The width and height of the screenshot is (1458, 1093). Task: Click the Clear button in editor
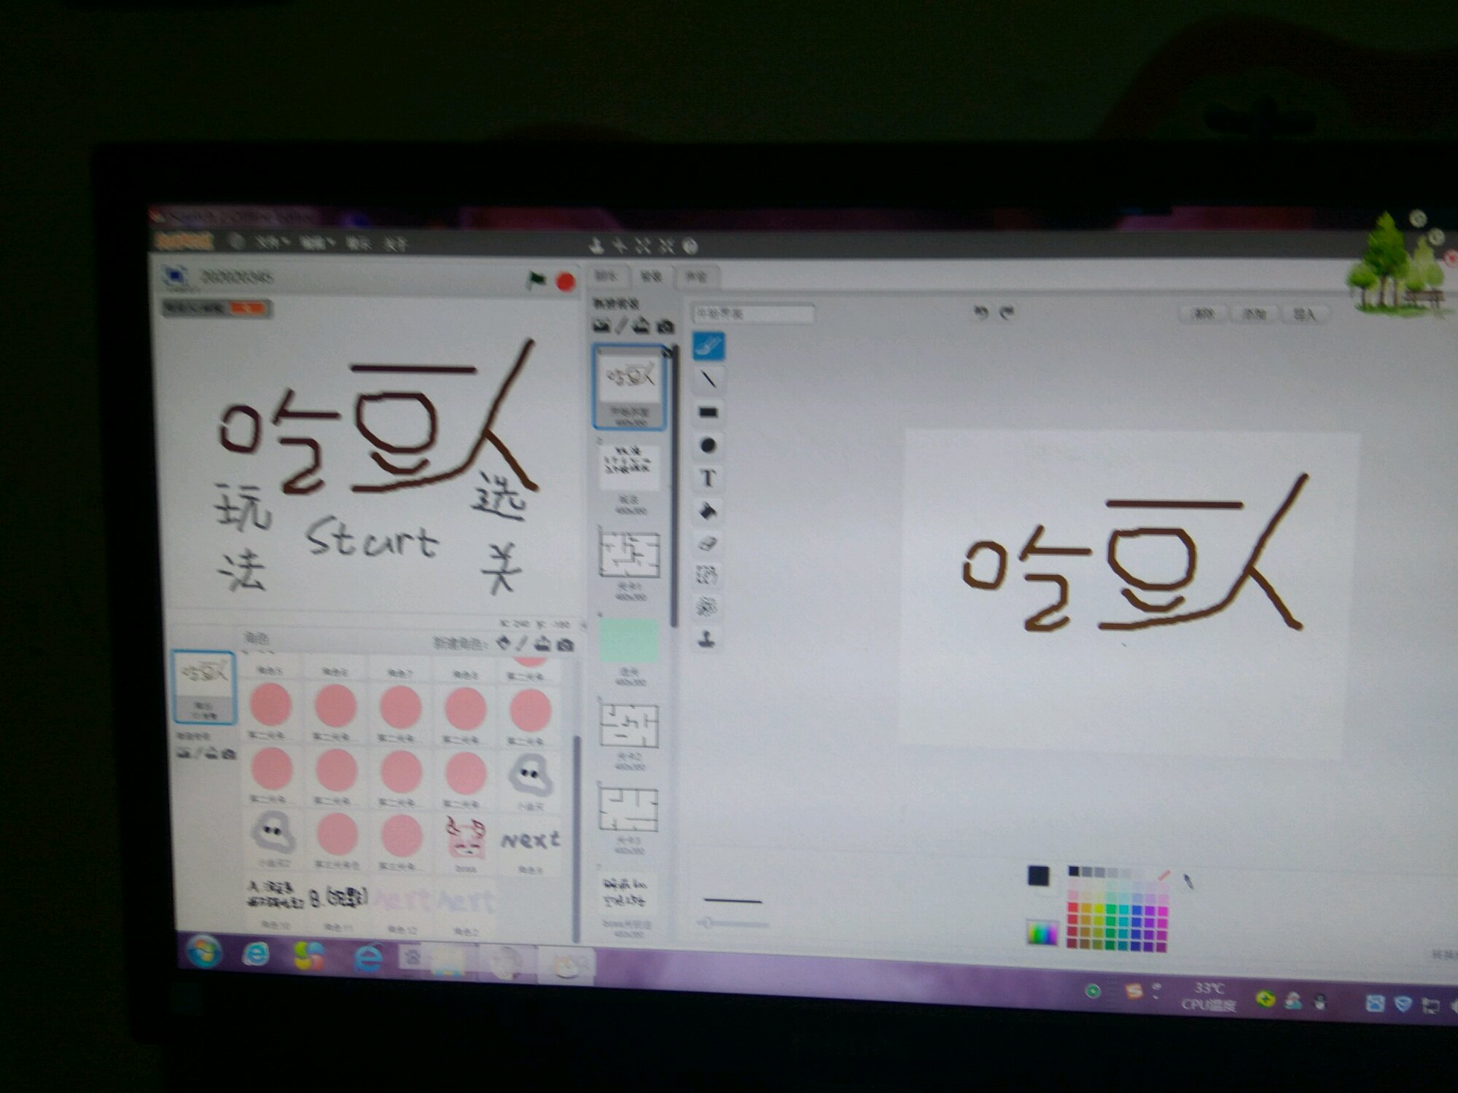pos(1203,313)
